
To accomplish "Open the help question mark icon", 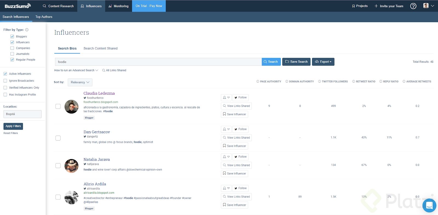I will [x=413, y=6].
